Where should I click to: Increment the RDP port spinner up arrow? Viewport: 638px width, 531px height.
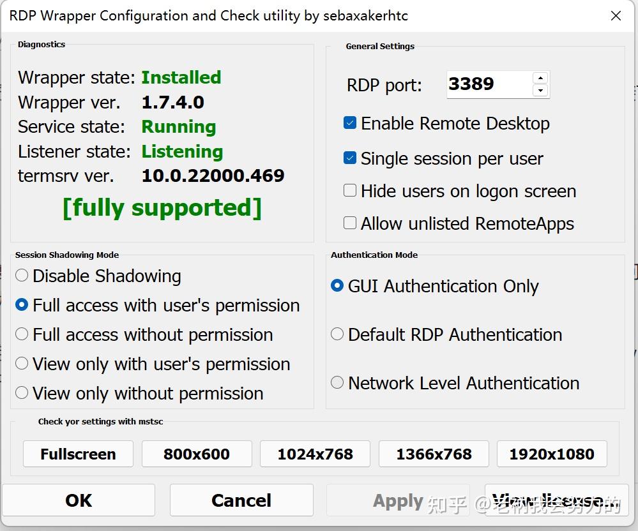click(540, 78)
